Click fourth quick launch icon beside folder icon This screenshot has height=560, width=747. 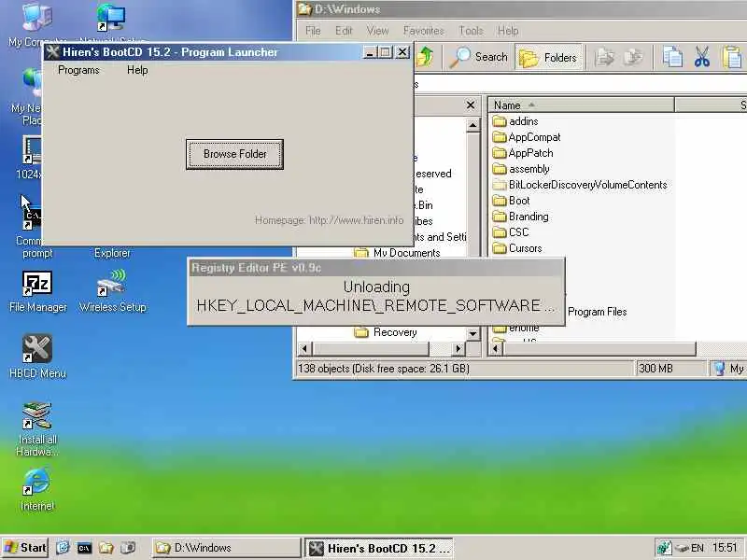coord(128,548)
